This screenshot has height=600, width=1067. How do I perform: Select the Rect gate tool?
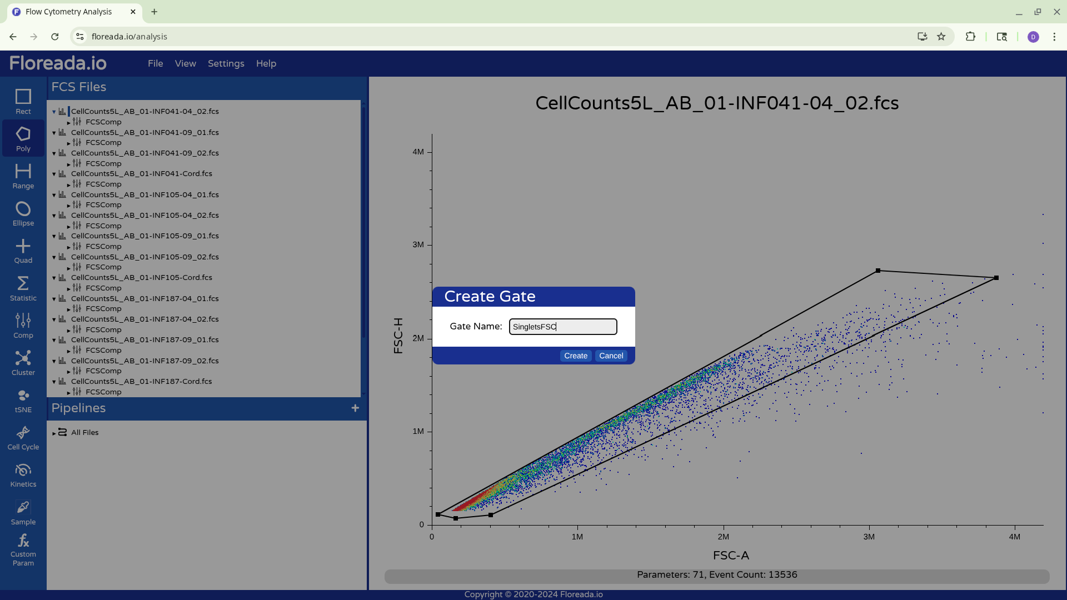point(23,102)
